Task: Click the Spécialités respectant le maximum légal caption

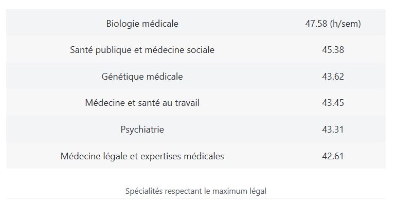Action: [x=196, y=191]
